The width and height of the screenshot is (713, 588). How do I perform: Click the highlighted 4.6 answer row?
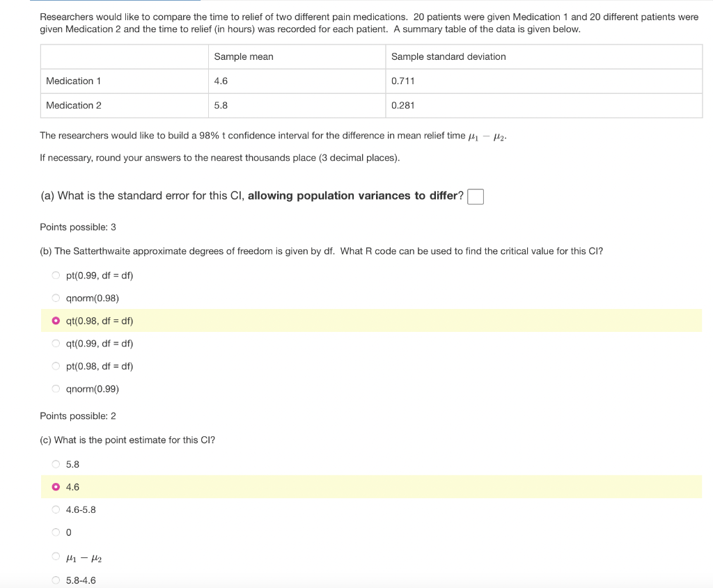(279, 486)
